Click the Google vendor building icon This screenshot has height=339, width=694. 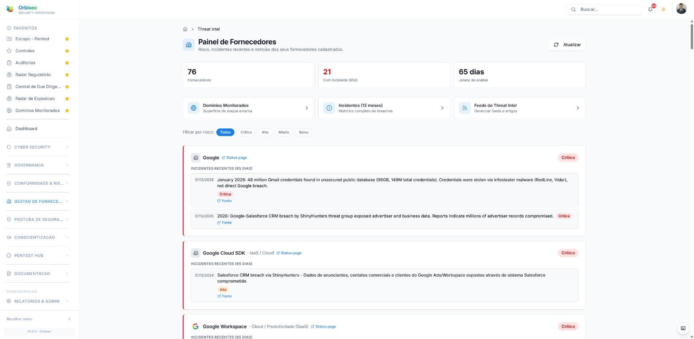pyautogui.click(x=196, y=158)
